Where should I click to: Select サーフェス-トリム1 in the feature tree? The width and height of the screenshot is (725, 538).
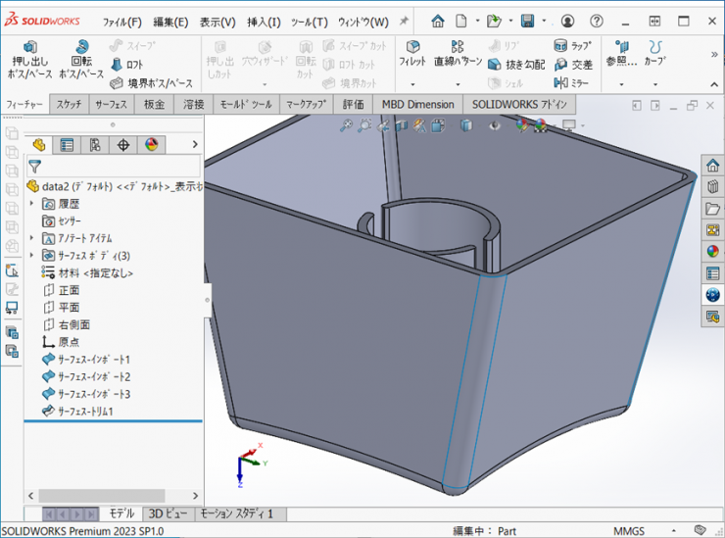pos(84,412)
